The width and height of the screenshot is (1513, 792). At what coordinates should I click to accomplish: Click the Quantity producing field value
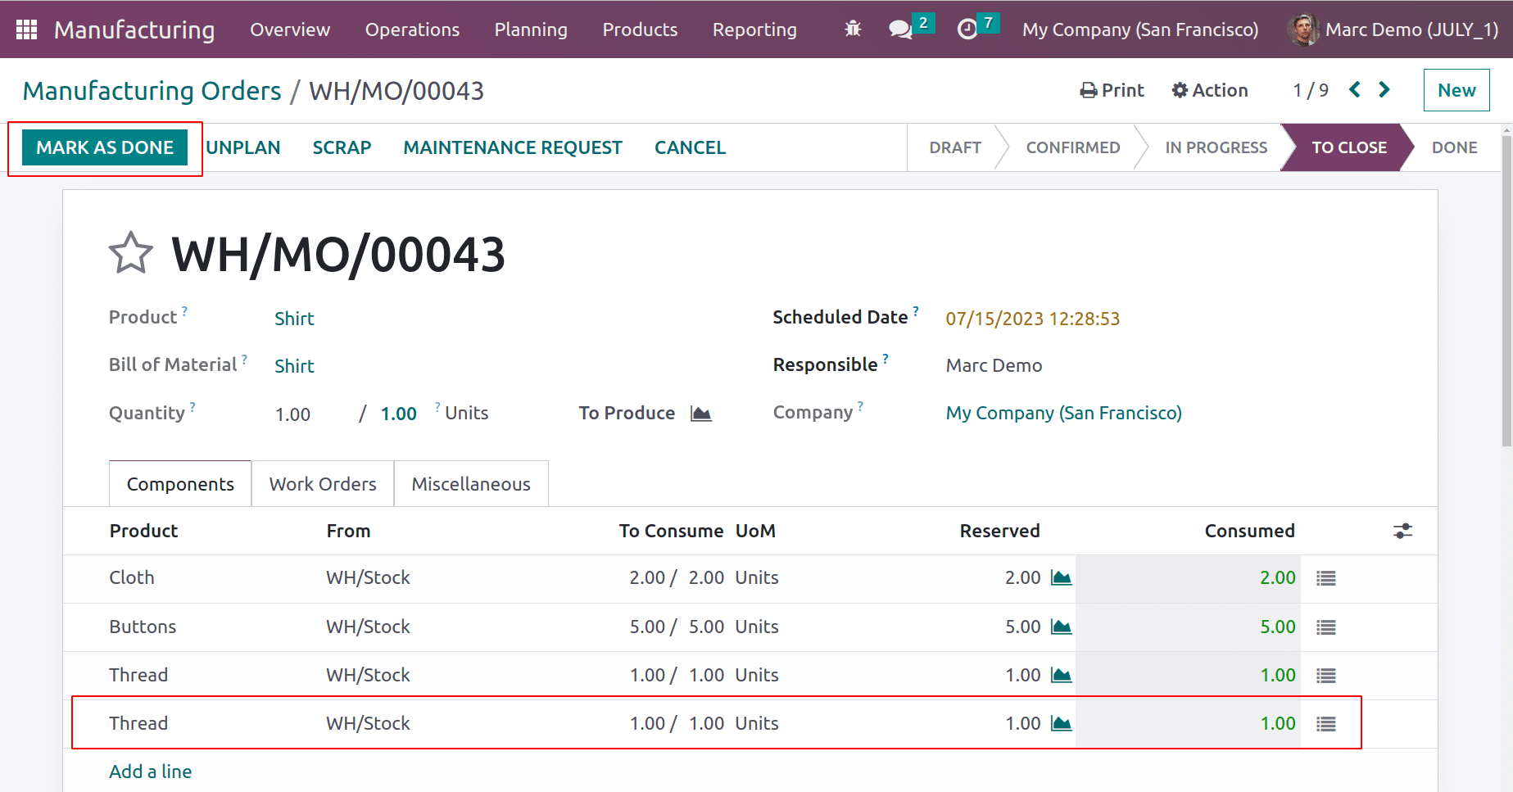293,414
